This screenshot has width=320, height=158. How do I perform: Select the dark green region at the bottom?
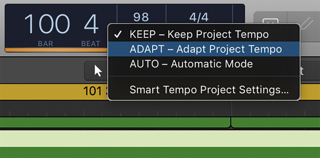point(160,152)
